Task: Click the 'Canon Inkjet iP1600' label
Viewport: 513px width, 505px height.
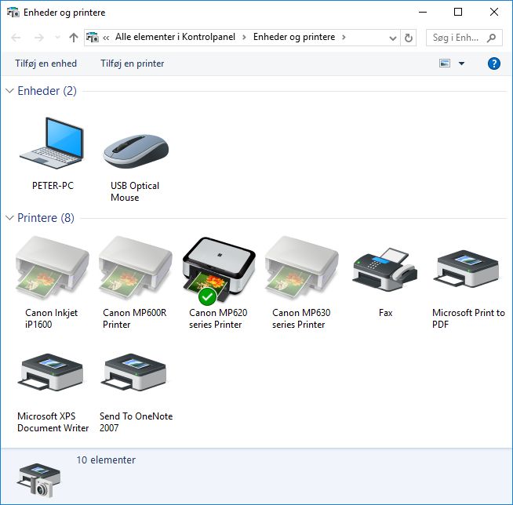Action: click(51, 318)
